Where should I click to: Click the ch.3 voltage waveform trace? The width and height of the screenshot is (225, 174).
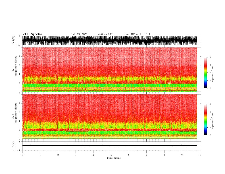pyautogui.click(x=109, y=146)
